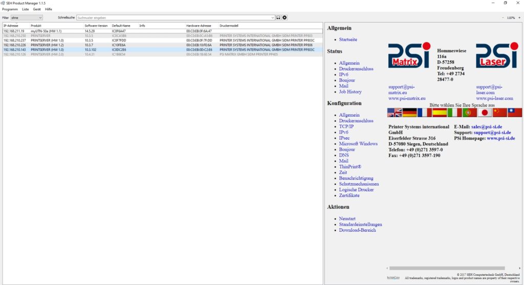
Task: Pick the Japanese flag language icon
Action: [485, 113]
